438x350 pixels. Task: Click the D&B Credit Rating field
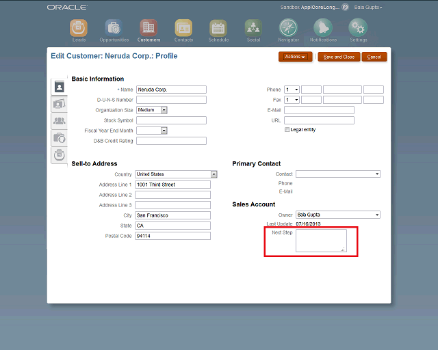(x=171, y=141)
